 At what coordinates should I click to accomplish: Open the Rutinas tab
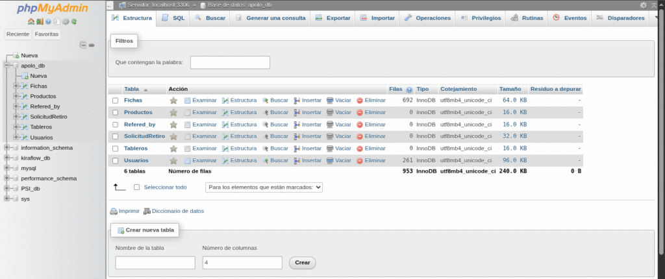[526, 18]
